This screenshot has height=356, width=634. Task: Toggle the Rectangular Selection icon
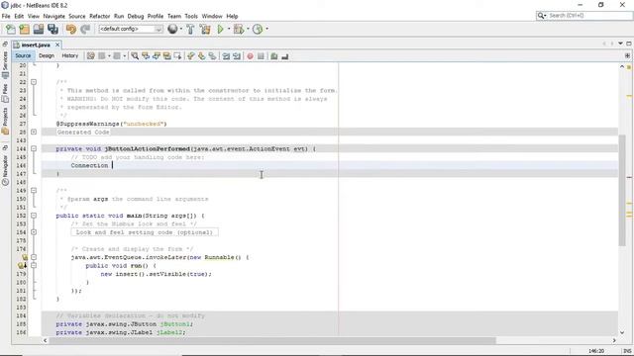pyautogui.click(x=177, y=56)
